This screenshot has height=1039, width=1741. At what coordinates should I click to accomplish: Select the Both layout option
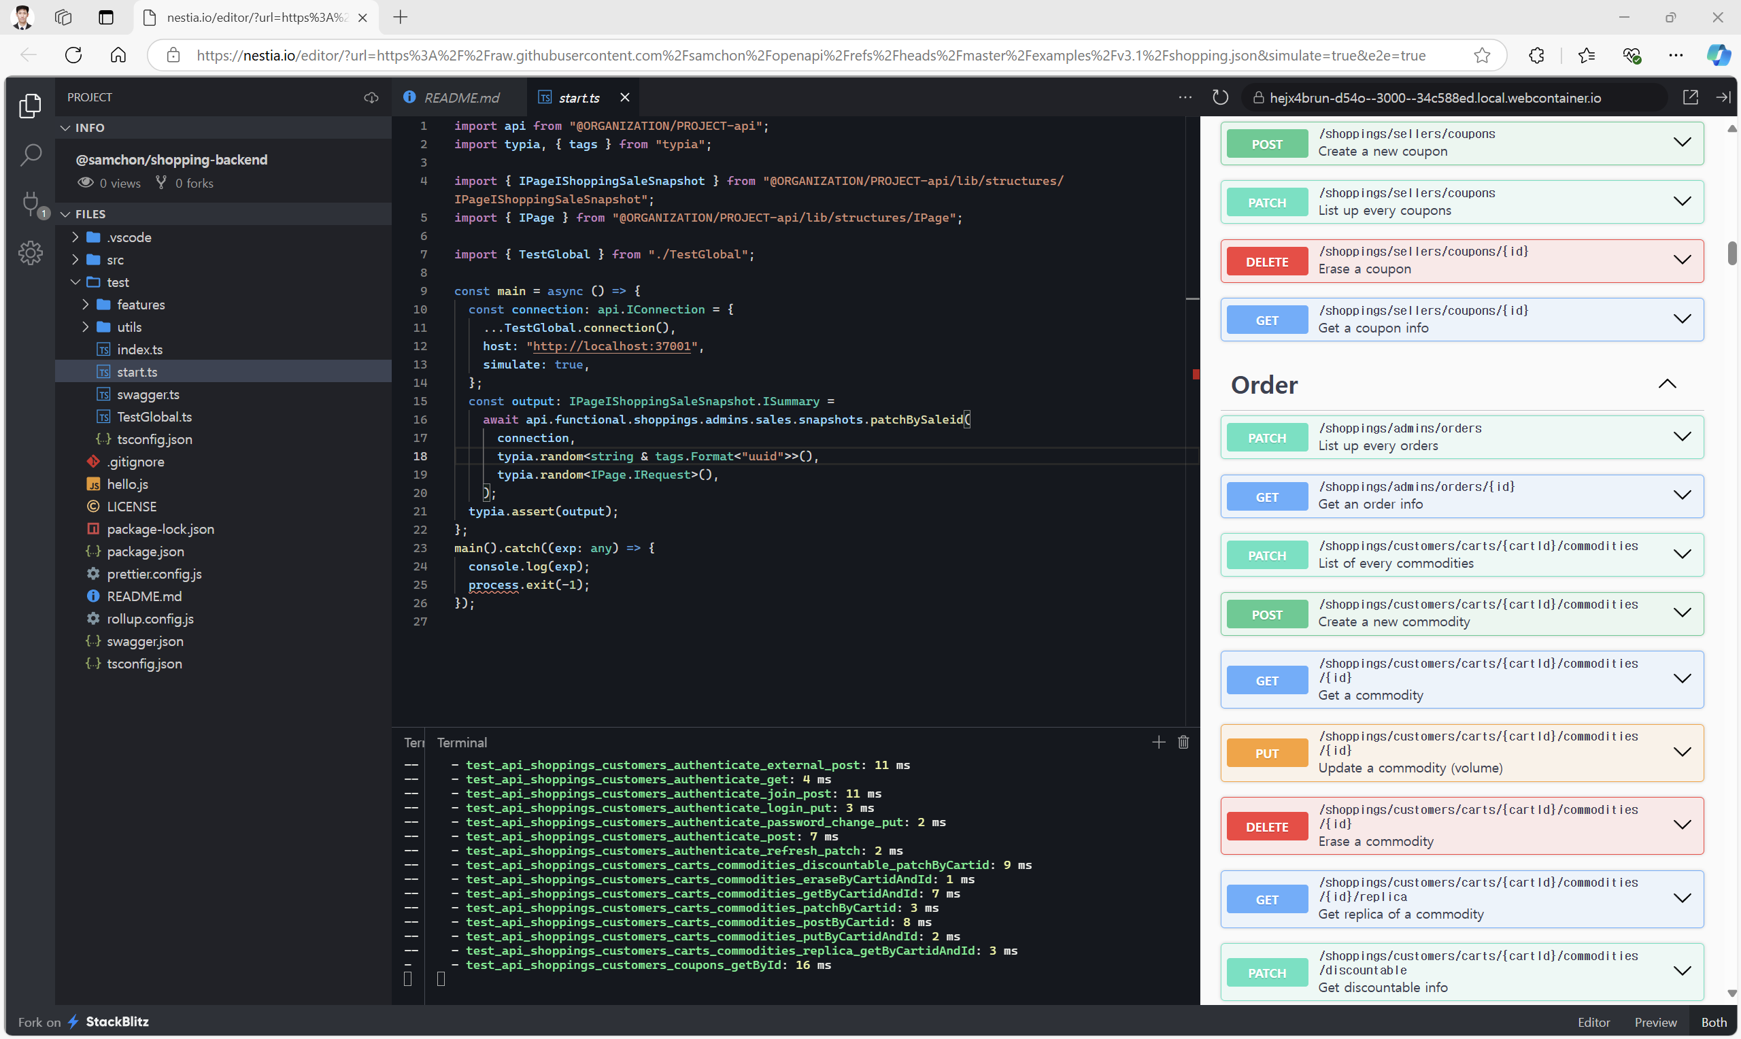pyautogui.click(x=1714, y=1022)
